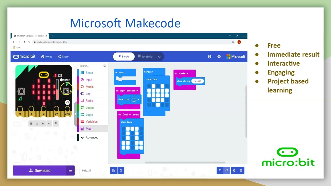331x186 pixels.
Task: Open a new browser tab
Action: pos(52,36)
